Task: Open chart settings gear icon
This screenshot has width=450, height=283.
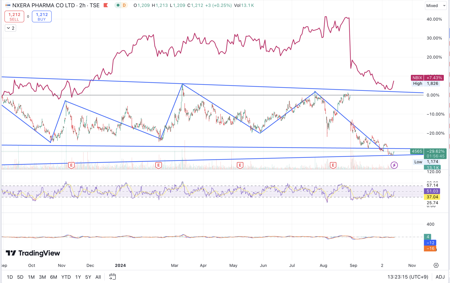Action: coord(436,265)
